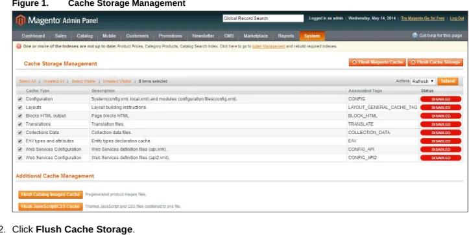469x235 pixels.
Task: Click the BLOCK_HTML tag cell
Action: tap(363, 116)
